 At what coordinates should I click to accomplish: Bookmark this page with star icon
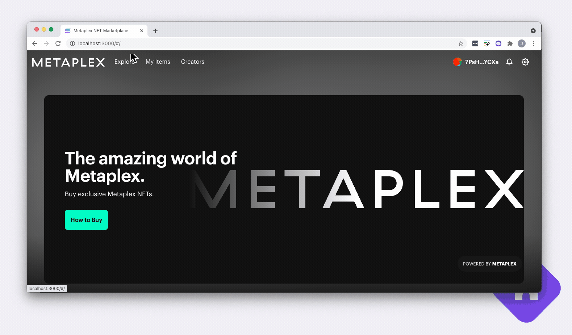point(461,43)
